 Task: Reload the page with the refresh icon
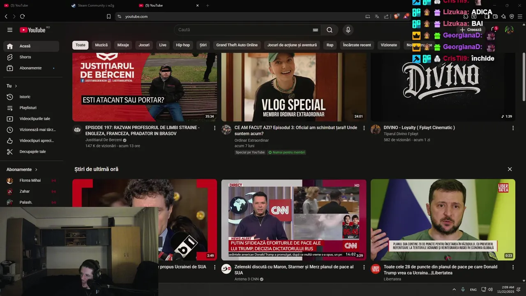[22, 16]
